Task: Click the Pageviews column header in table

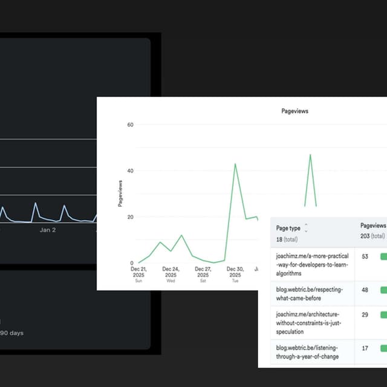Action: 372,224
